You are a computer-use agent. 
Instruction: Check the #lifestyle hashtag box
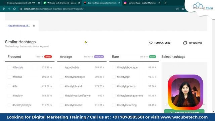pyautogui.click(x=9, y=67)
